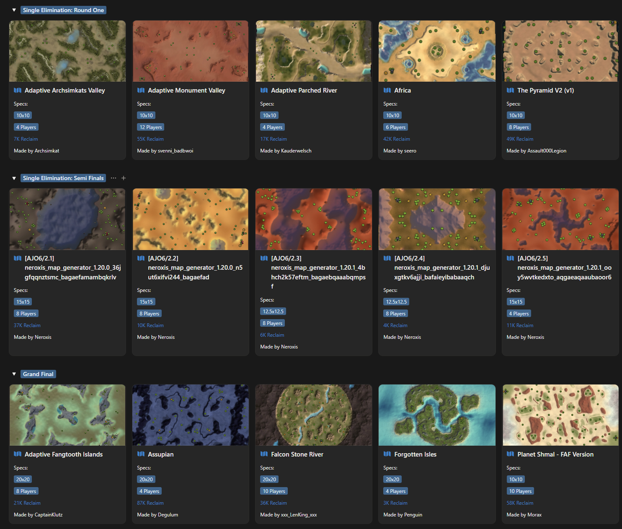Viewport: 622px width, 529px height.
Task: Select the Falcon Stone River title
Action: tap(297, 454)
